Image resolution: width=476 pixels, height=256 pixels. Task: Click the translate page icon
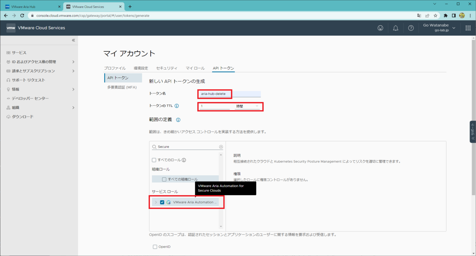click(419, 15)
